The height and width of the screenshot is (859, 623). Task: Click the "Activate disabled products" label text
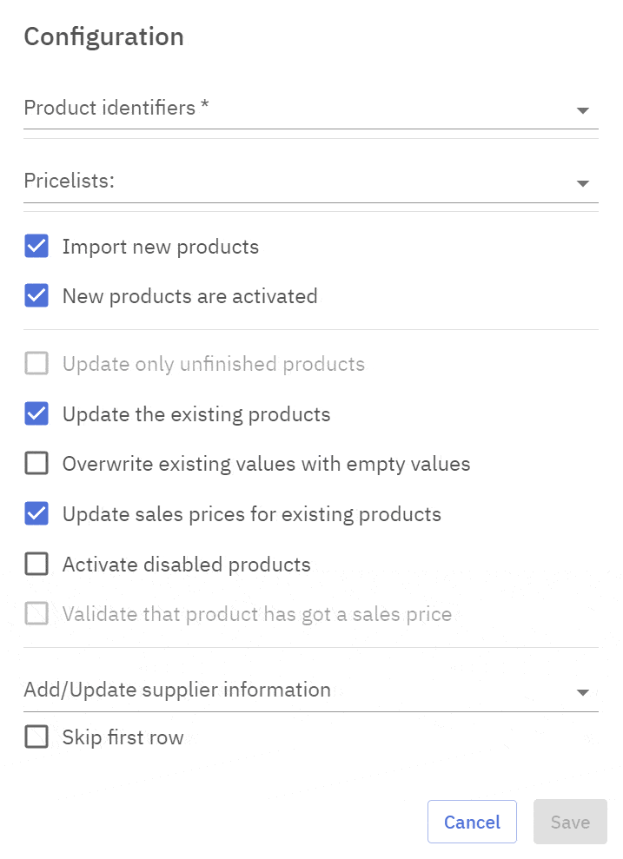coord(186,565)
